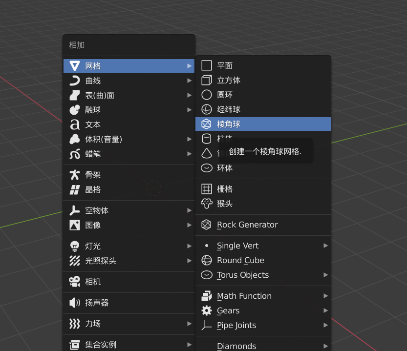
Task: Click the Pipe Joints icon
Action: click(207, 325)
